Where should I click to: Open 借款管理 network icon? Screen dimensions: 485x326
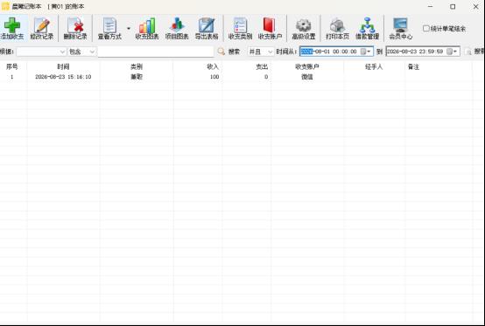(x=367, y=25)
